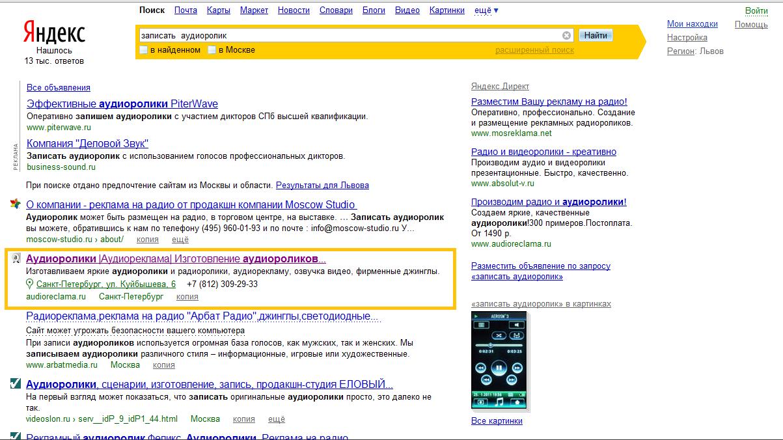Screen dimensions: 783x440
Task: Open the расширенный поиск link
Action: click(534, 50)
